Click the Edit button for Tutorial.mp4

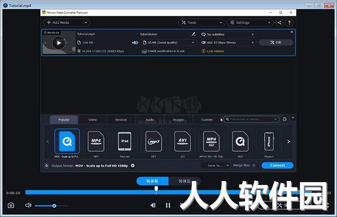pyautogui.click(x=276, y=42)
